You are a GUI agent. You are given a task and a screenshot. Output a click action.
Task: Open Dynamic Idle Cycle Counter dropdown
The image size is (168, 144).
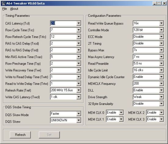161,77
